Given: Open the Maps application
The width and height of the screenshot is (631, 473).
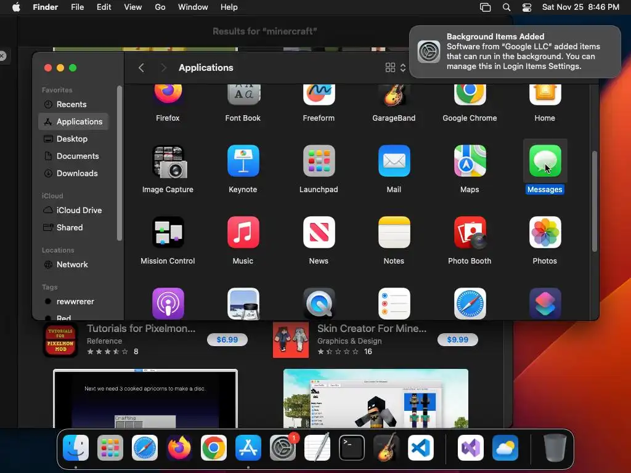Looking at the screenshot, I should [x=470, y=161].
